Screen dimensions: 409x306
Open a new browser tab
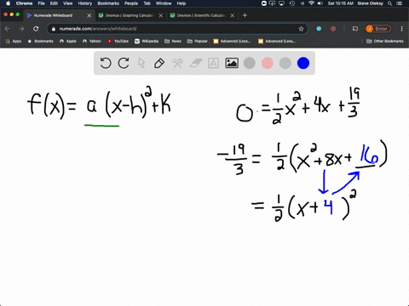pyautogui.click(x=245, y=15)
